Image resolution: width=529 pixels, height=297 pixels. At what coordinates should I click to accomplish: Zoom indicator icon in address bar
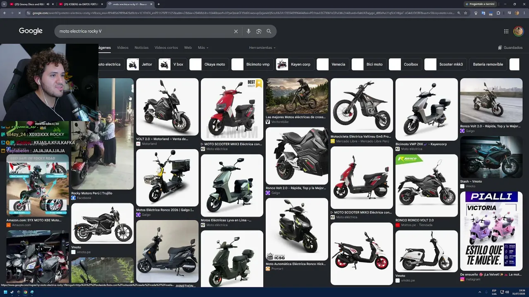(459, 13)
